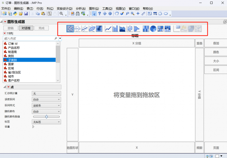The image size is (227, 158).
Task: Click the Open folder toolbar icon
Action: [x=21, y=14]
